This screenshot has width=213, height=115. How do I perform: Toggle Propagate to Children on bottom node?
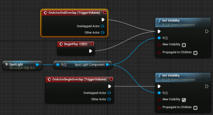[x=195, y=108]
